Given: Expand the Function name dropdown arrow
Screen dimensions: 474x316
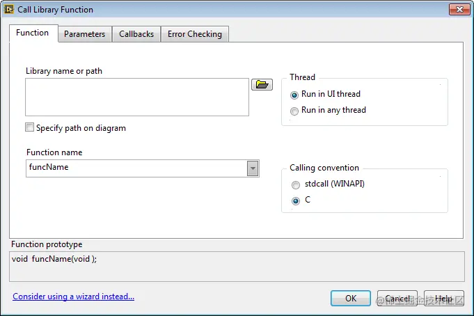Looking at the screenshot, I should (x=253, y=168).
